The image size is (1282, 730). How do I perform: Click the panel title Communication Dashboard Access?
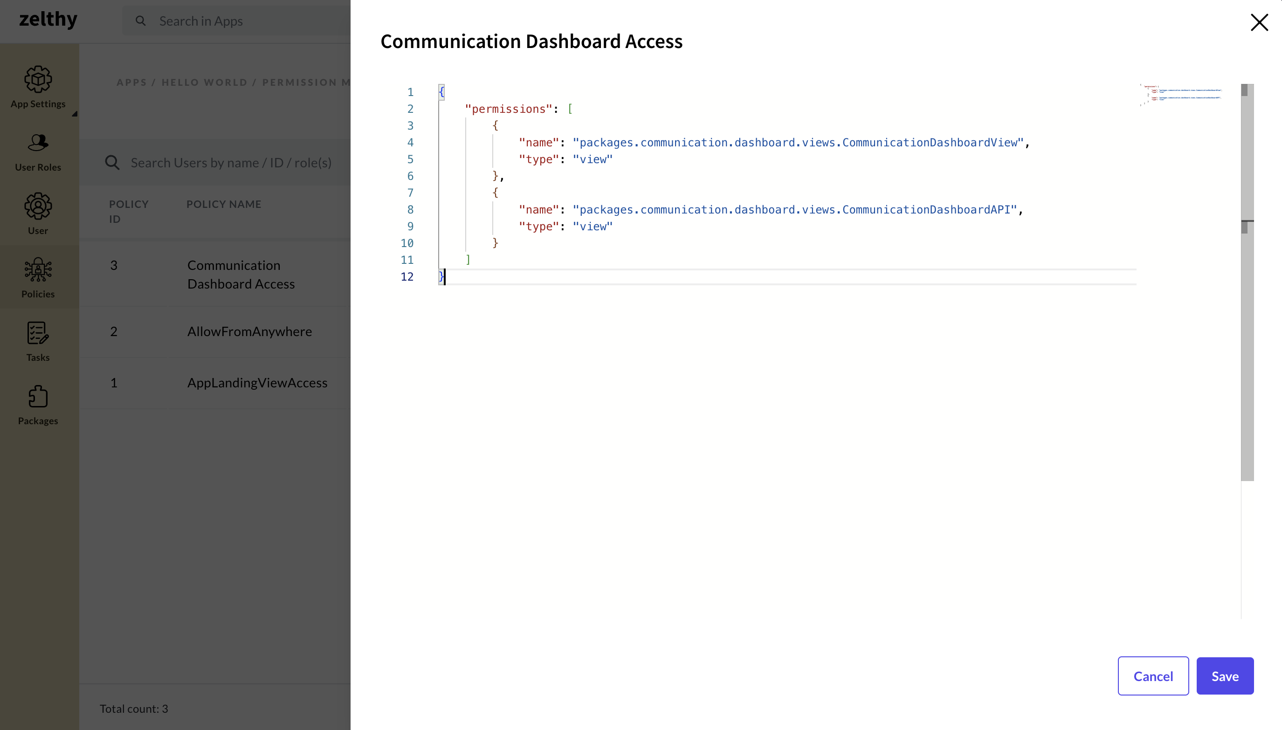pos(531,41)
